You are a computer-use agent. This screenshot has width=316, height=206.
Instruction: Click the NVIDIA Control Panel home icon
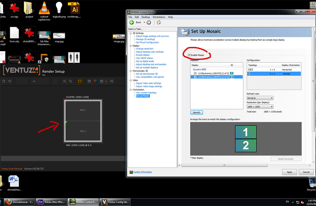coord(159,22)
